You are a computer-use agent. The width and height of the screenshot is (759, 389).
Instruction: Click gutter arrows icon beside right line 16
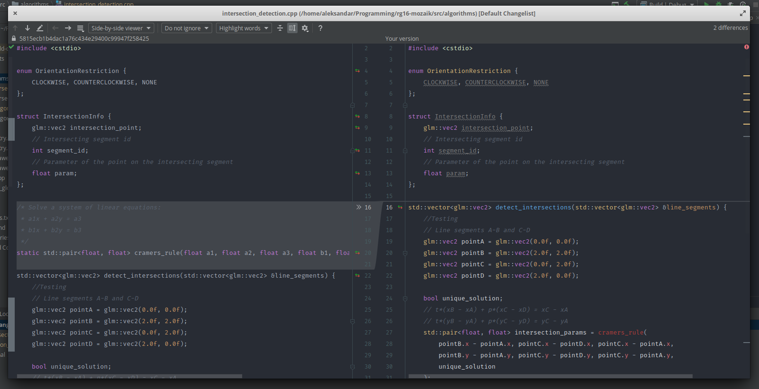pos(400,208)
